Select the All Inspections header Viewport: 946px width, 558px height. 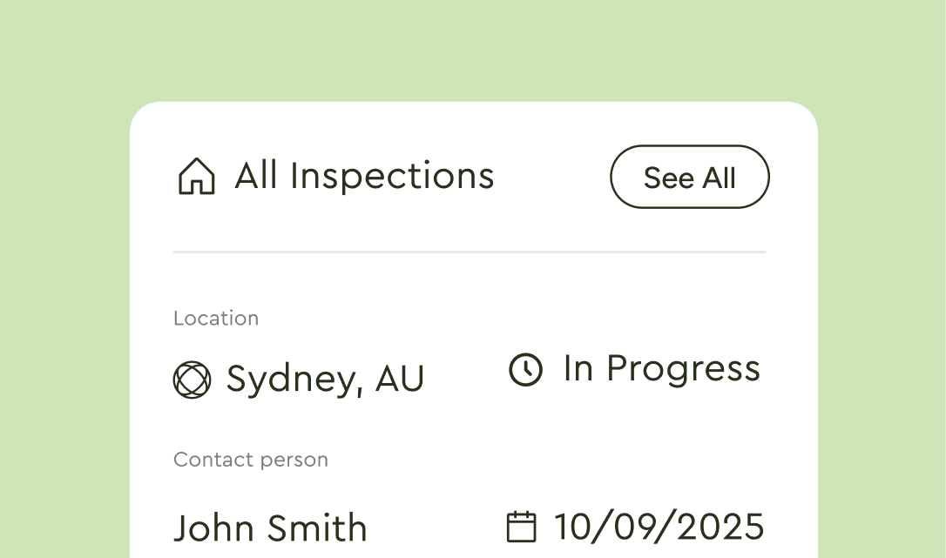coord(364,176)
